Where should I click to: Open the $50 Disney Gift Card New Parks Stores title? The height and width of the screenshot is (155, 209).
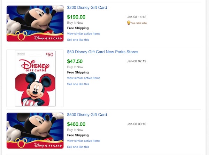click(x=102, y=52)
